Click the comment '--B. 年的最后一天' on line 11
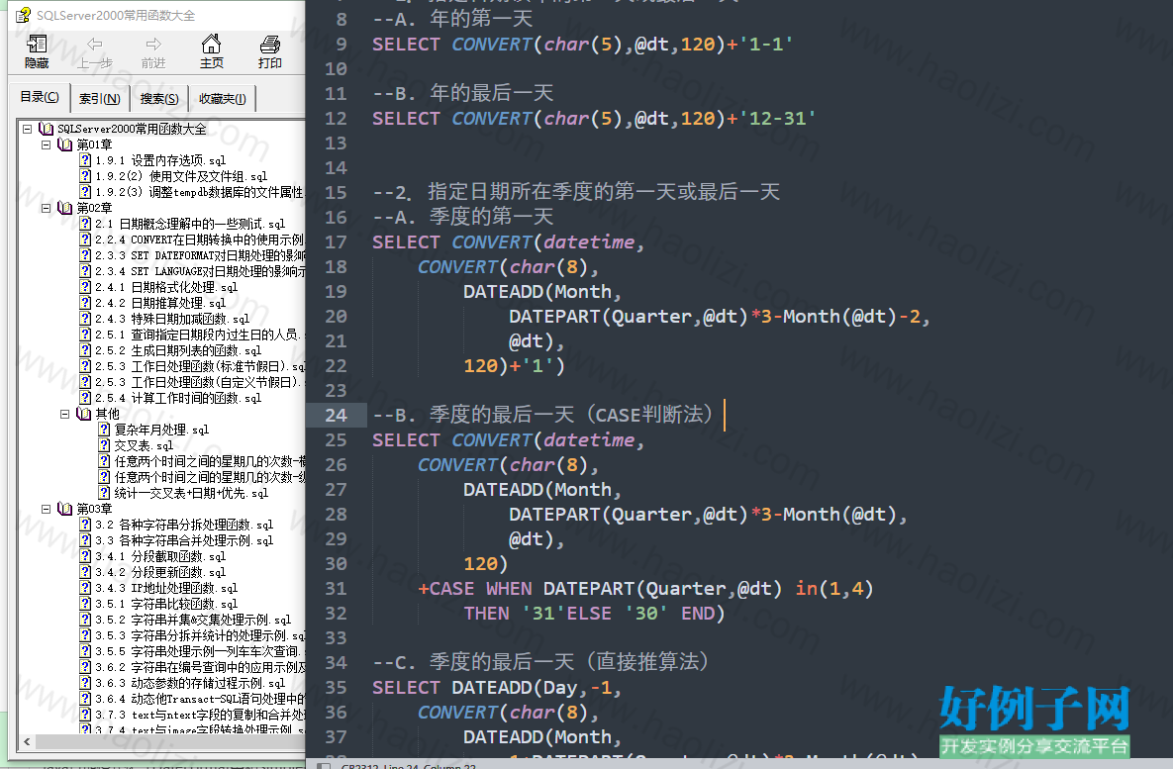Image resolution: width=1173 pixels, height=769 pixels. click(463, 93)
